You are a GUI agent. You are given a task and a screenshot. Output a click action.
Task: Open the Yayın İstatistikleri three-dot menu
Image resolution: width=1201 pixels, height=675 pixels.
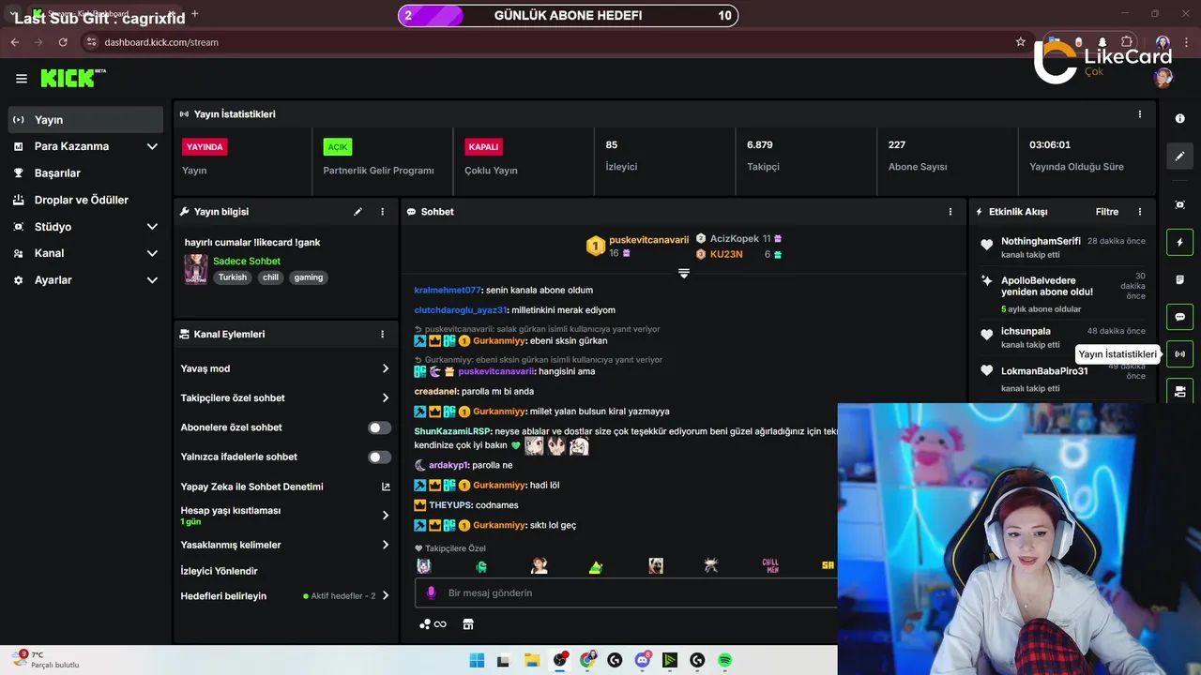point(1140,114)
